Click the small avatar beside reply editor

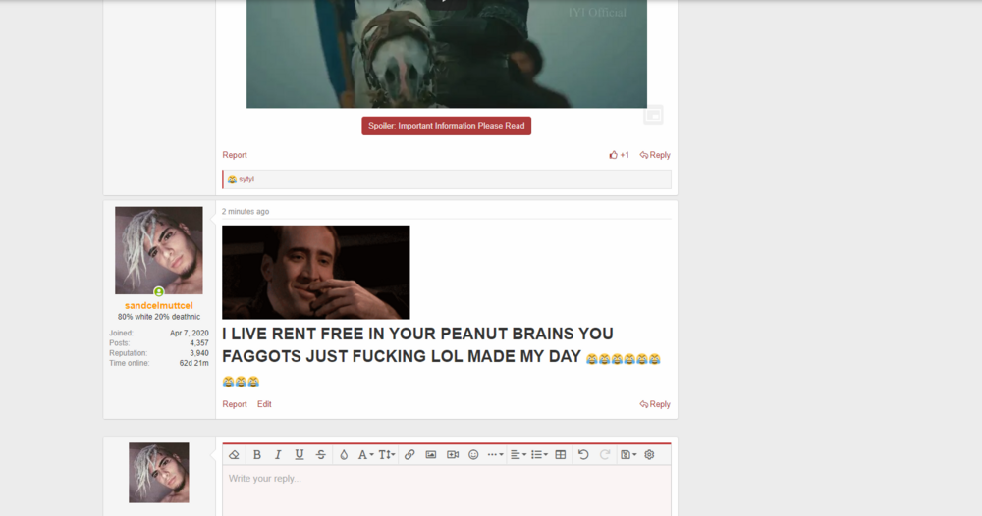pyautogui.click(x=158, y=473)
